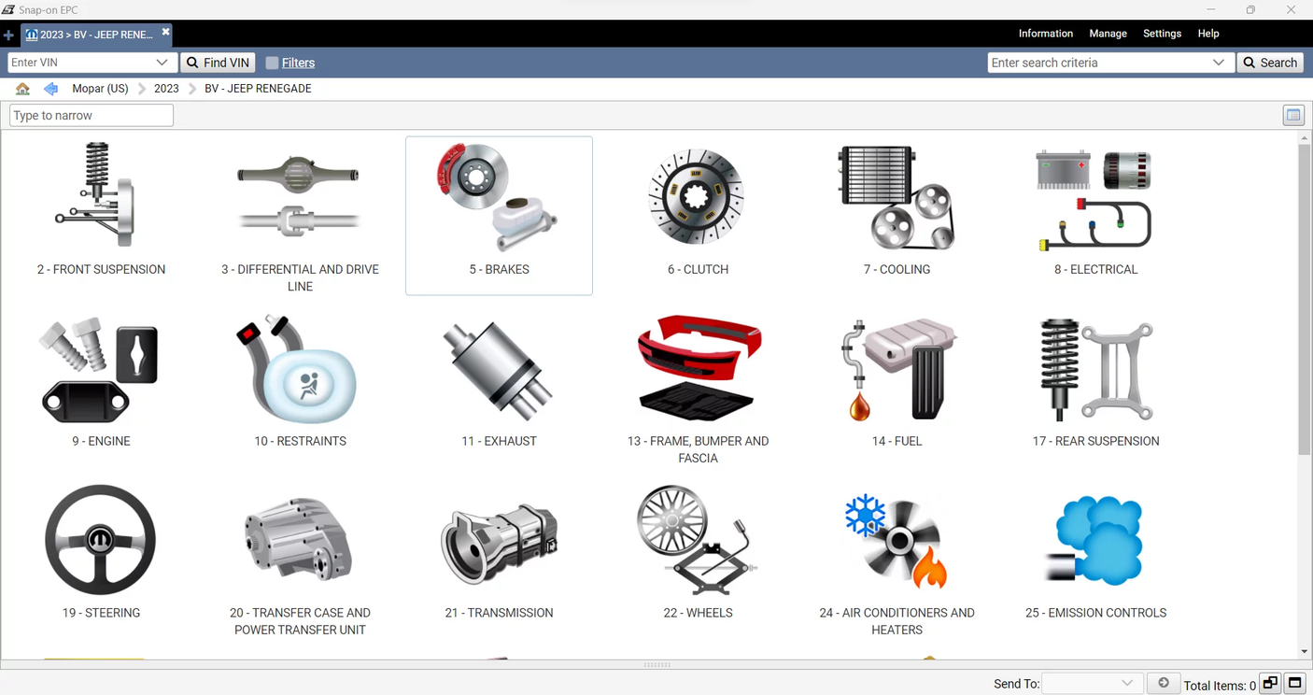This screenshot has height=695, width=1313.
Task: Click the Type to narrow input field
Action: pyautogui.click(x=90, y=115)
